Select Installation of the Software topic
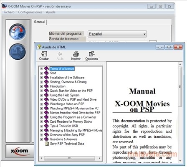 point(67,78)
